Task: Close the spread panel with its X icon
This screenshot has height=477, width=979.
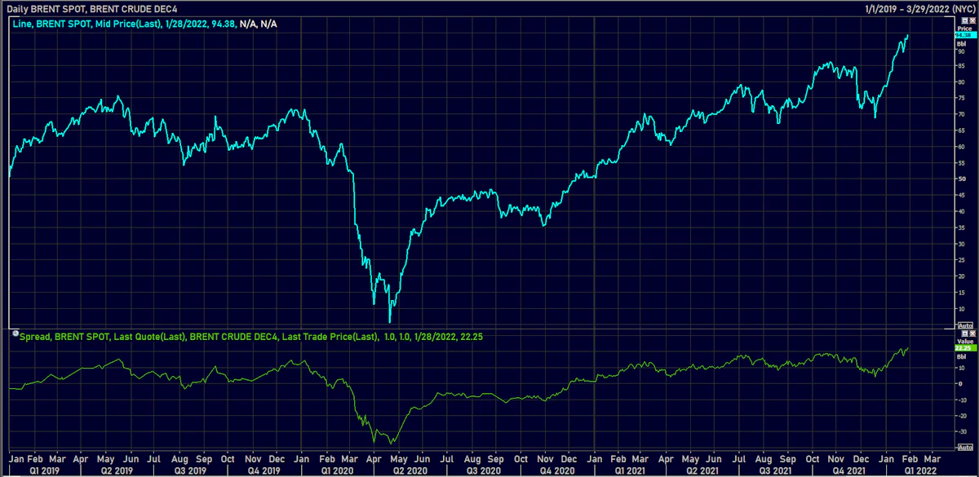Action: pyautogui.click(x=972, y=333)
